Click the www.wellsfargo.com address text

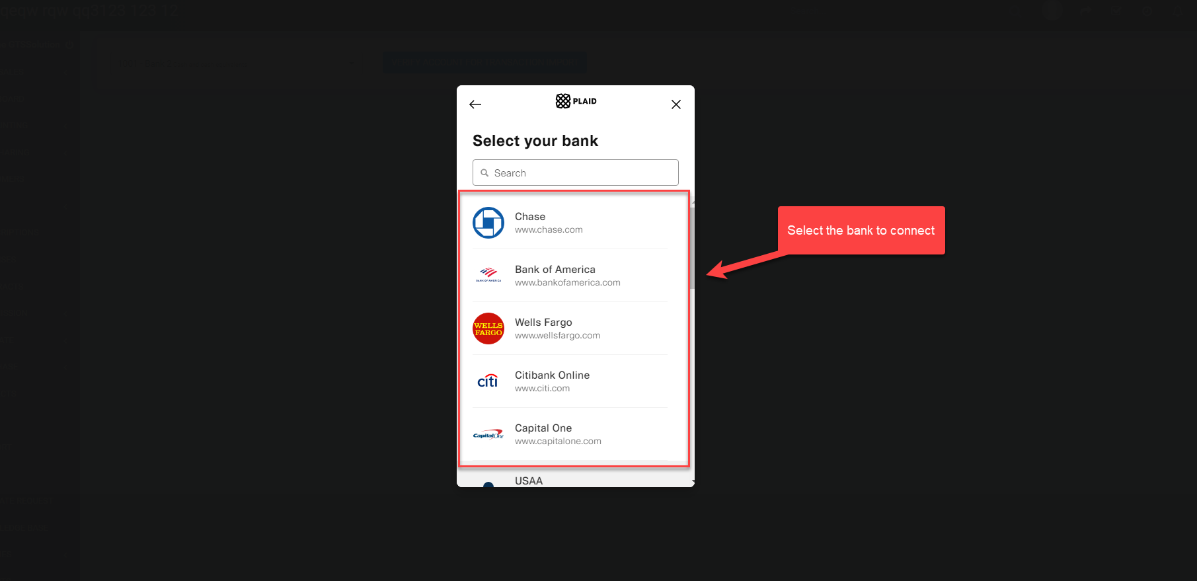[558, 336]
